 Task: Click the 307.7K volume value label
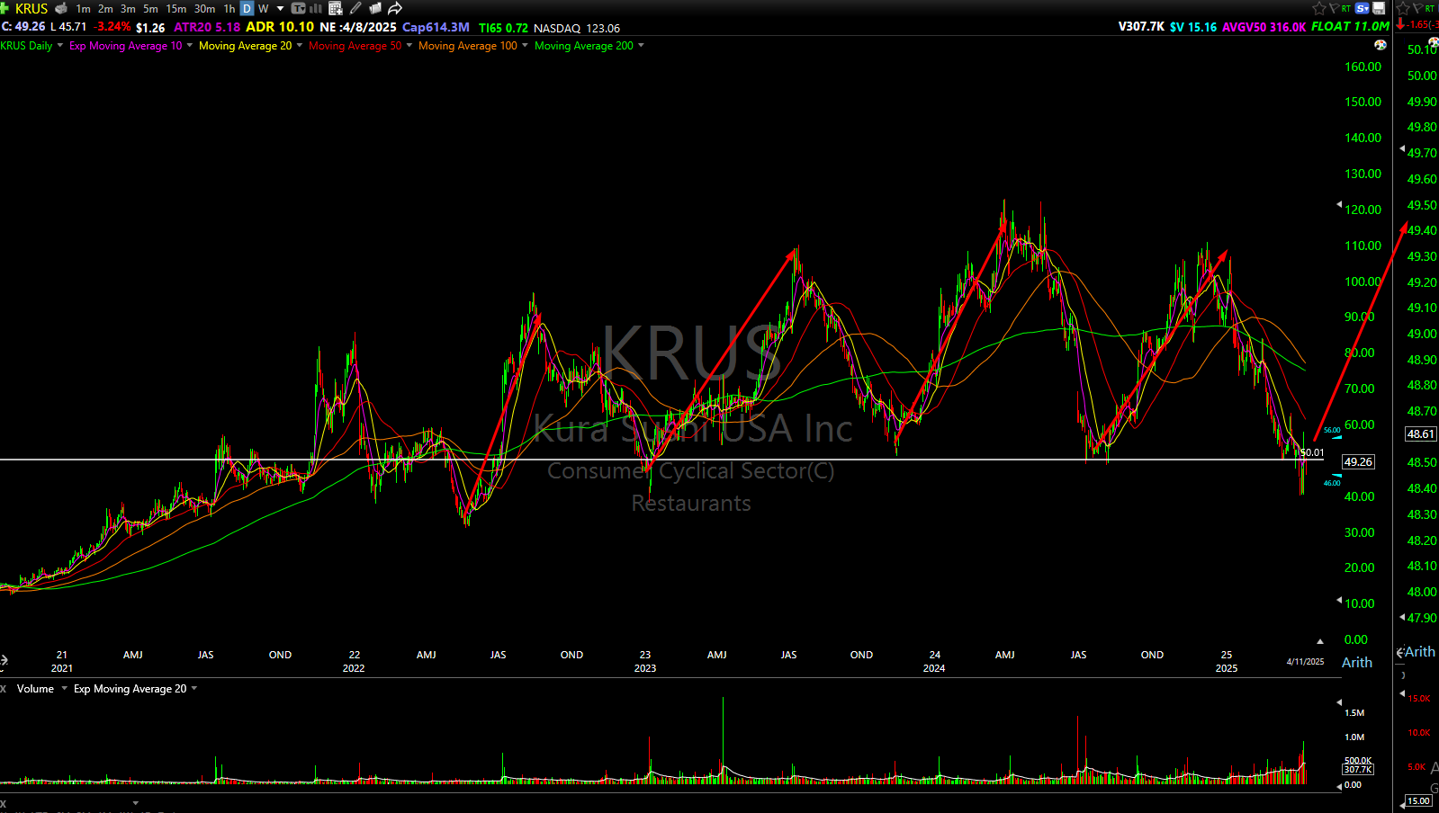(1358, 770)
